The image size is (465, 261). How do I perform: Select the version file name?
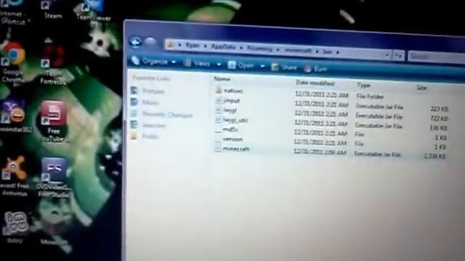(232, 139)
